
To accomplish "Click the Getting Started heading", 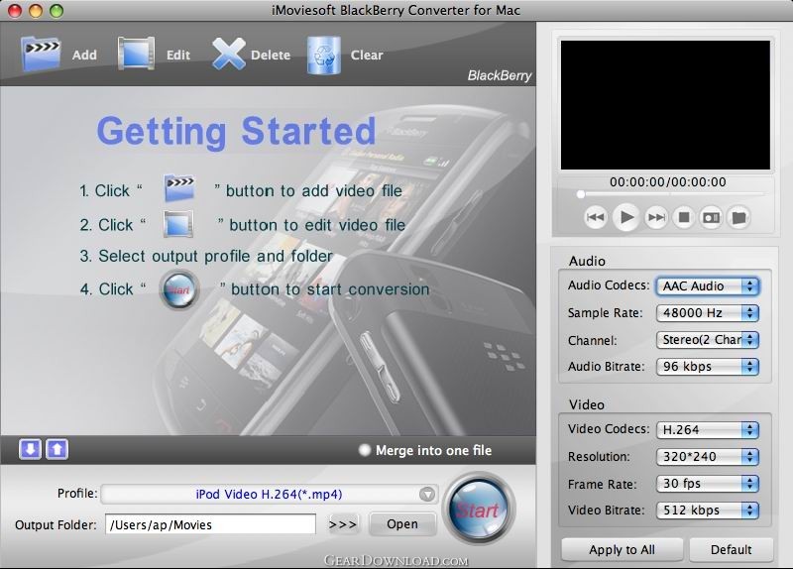I will click(x=236, y=133).
